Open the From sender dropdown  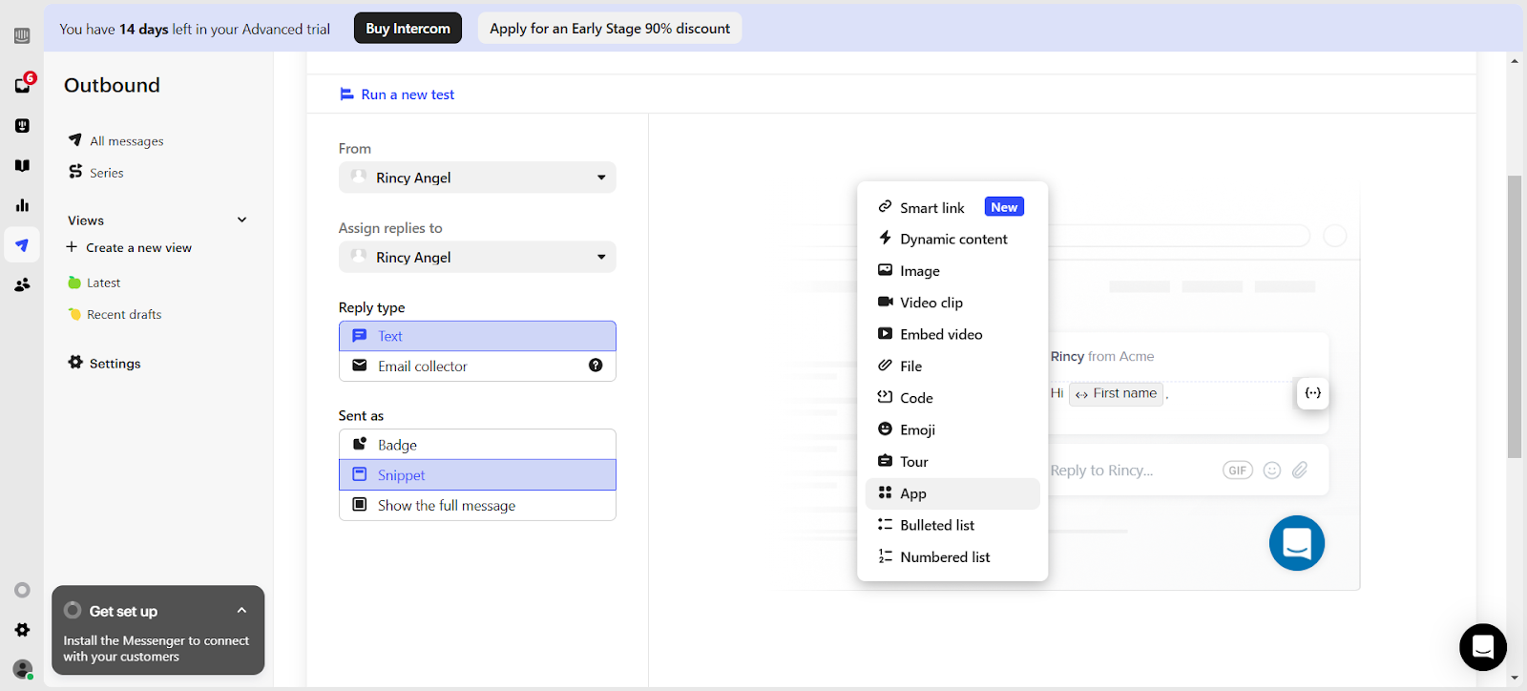[x=477, y=178]
